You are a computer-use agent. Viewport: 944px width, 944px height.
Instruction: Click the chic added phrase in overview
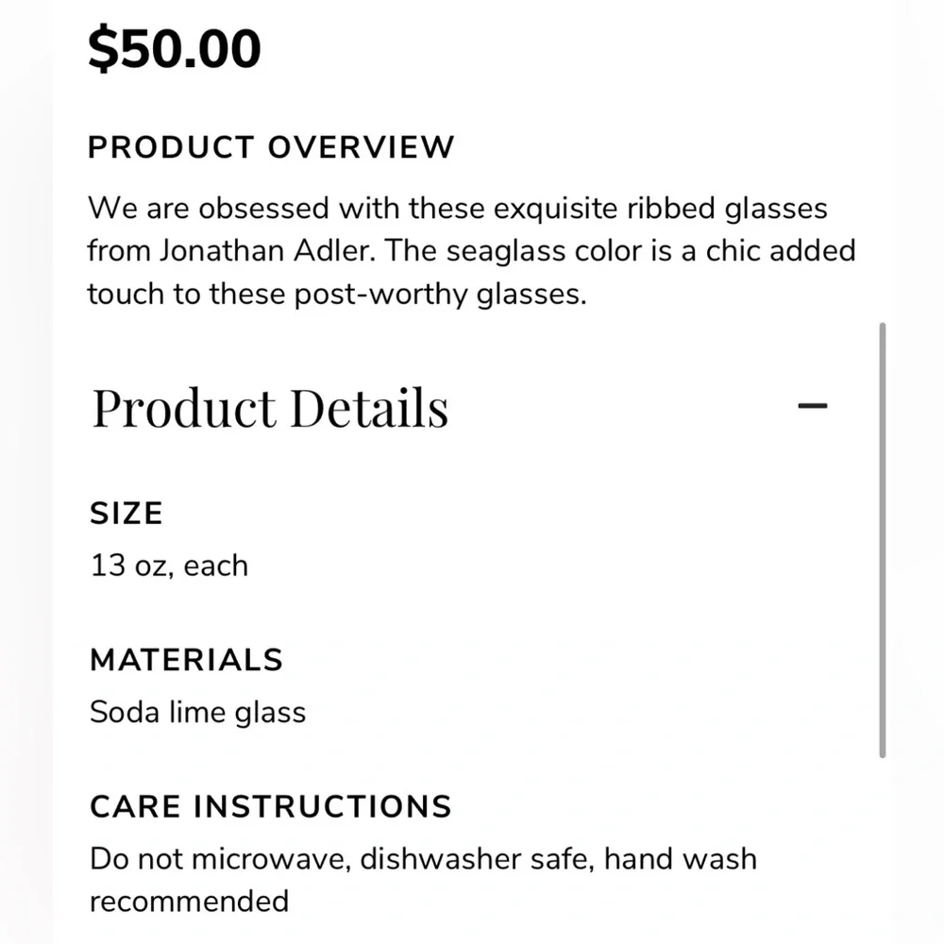click(781, 251)
